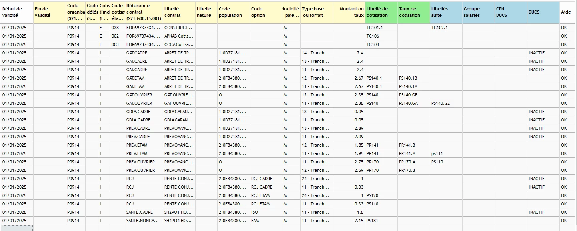Click the 'Code population' column header
The image size is (577, 231).
point(234,12)
